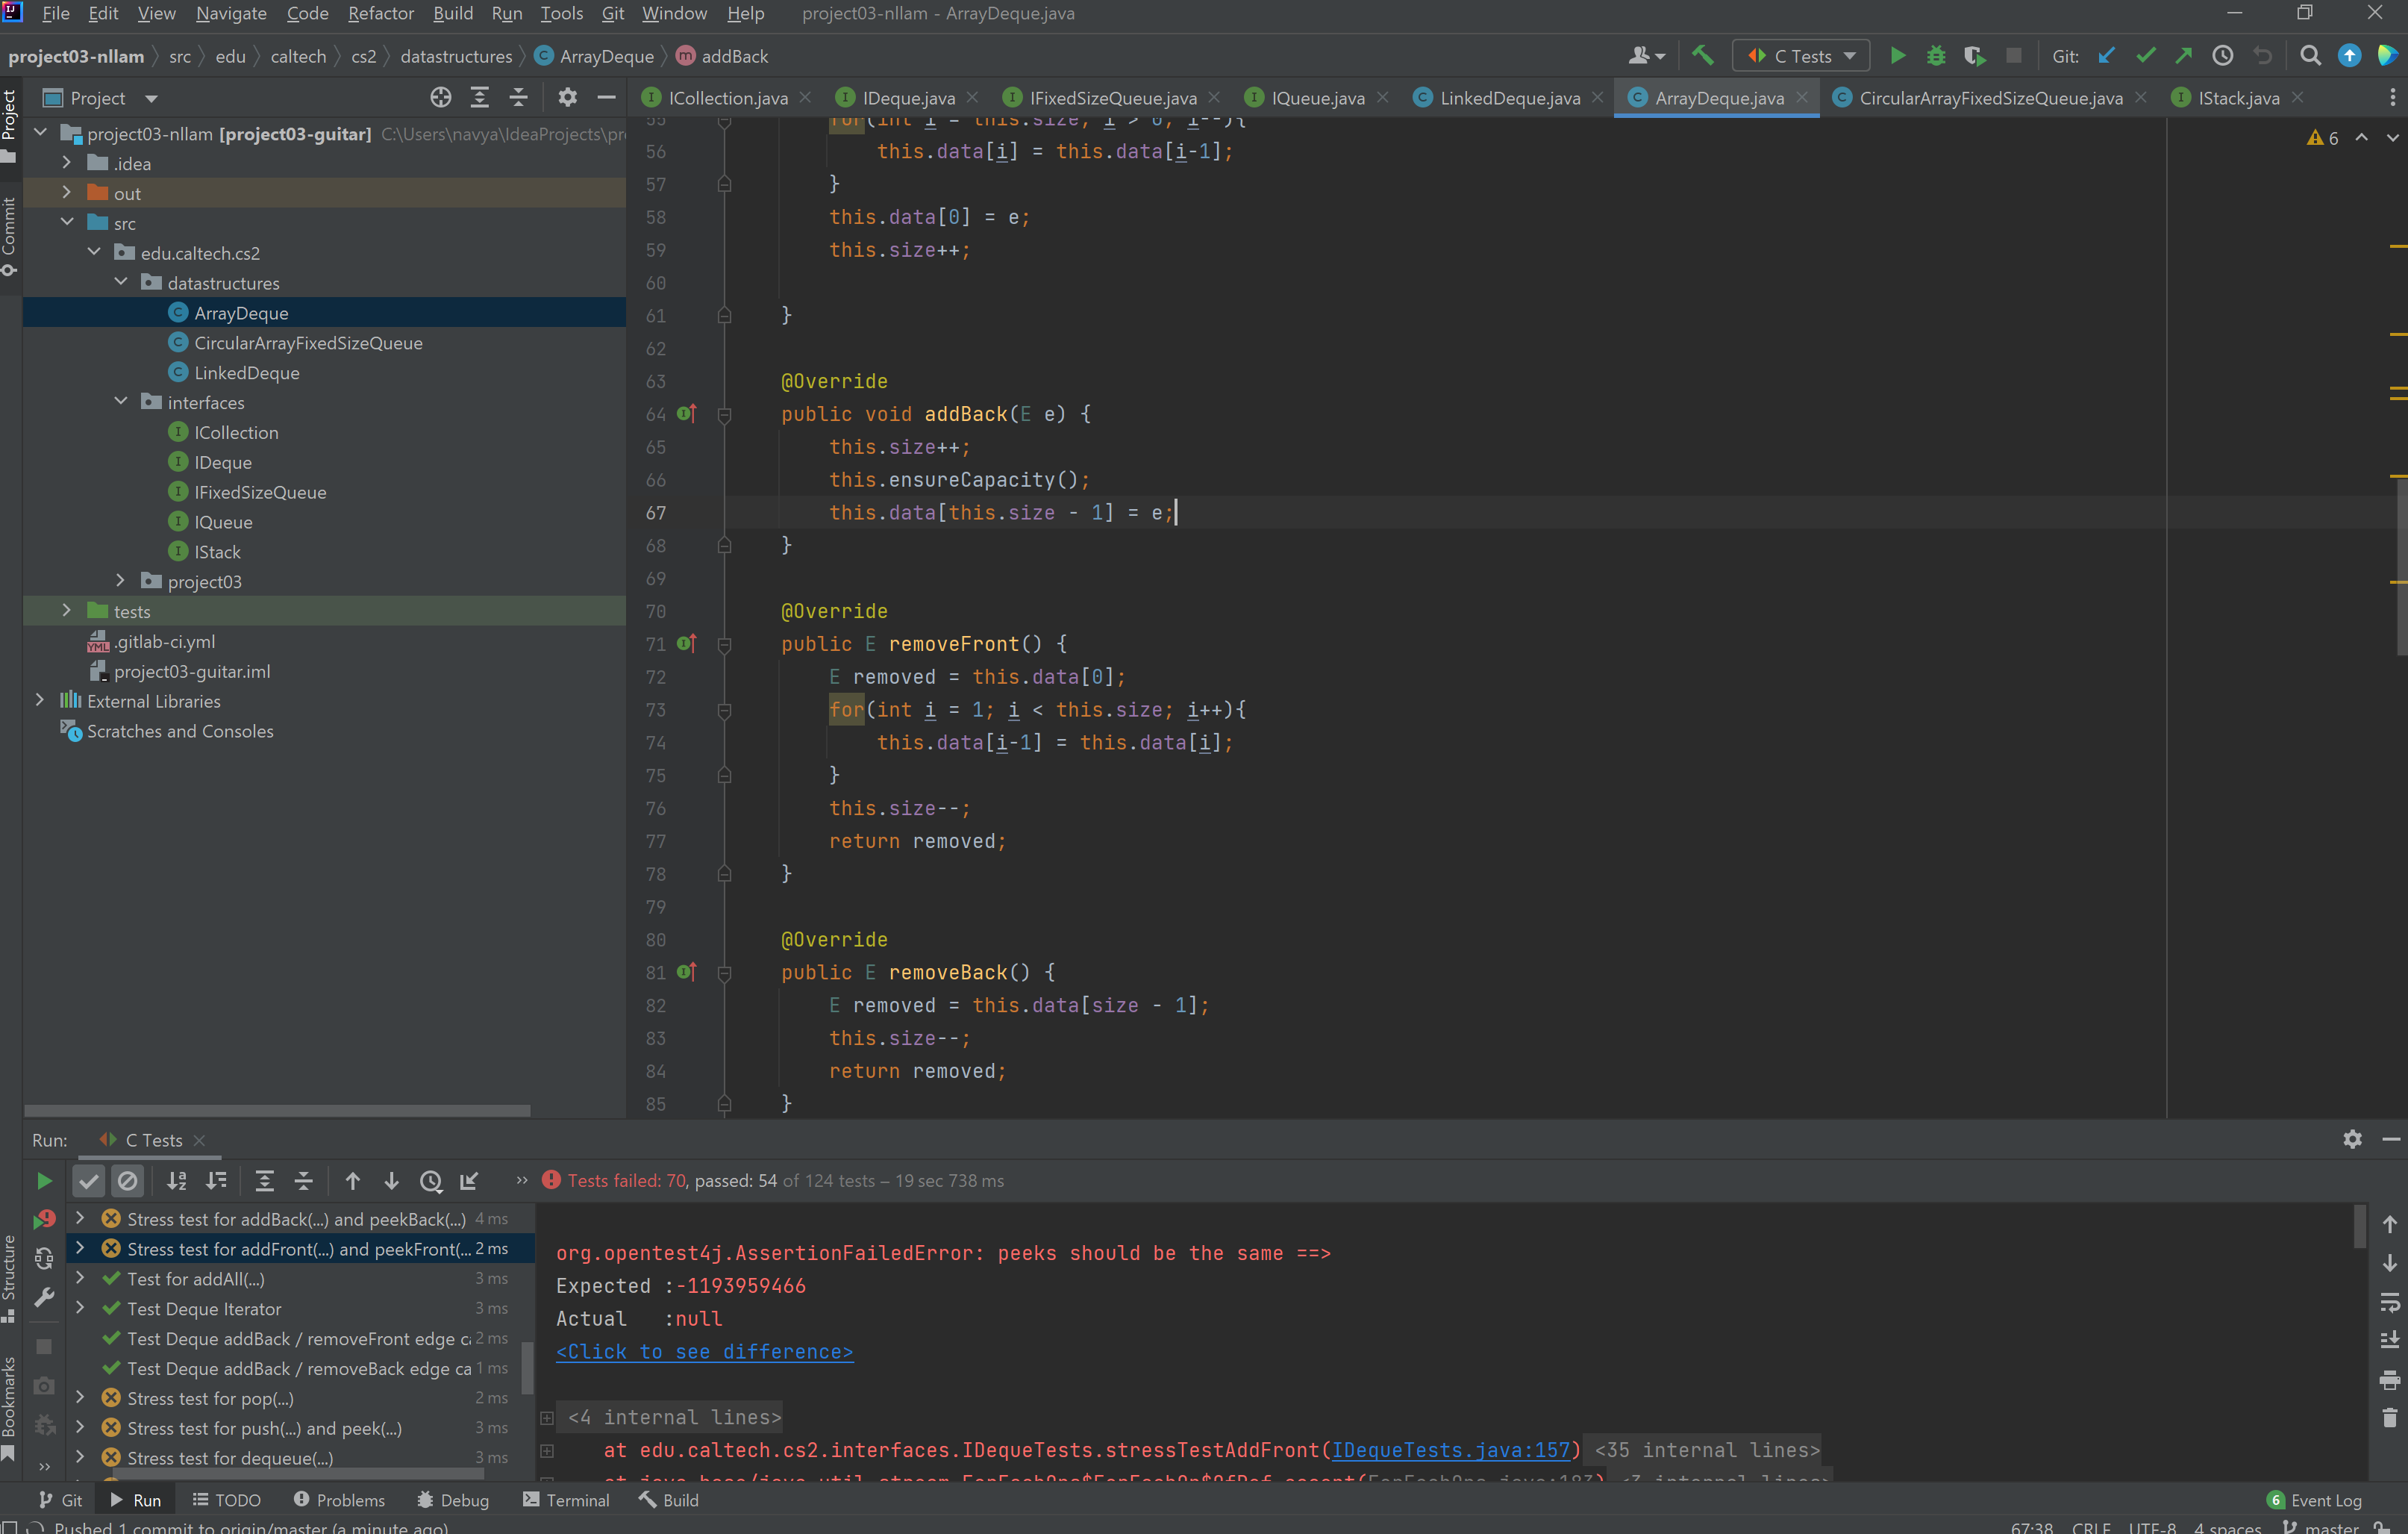
Task: Click the Build project hammer icon
Action: 1702,56
